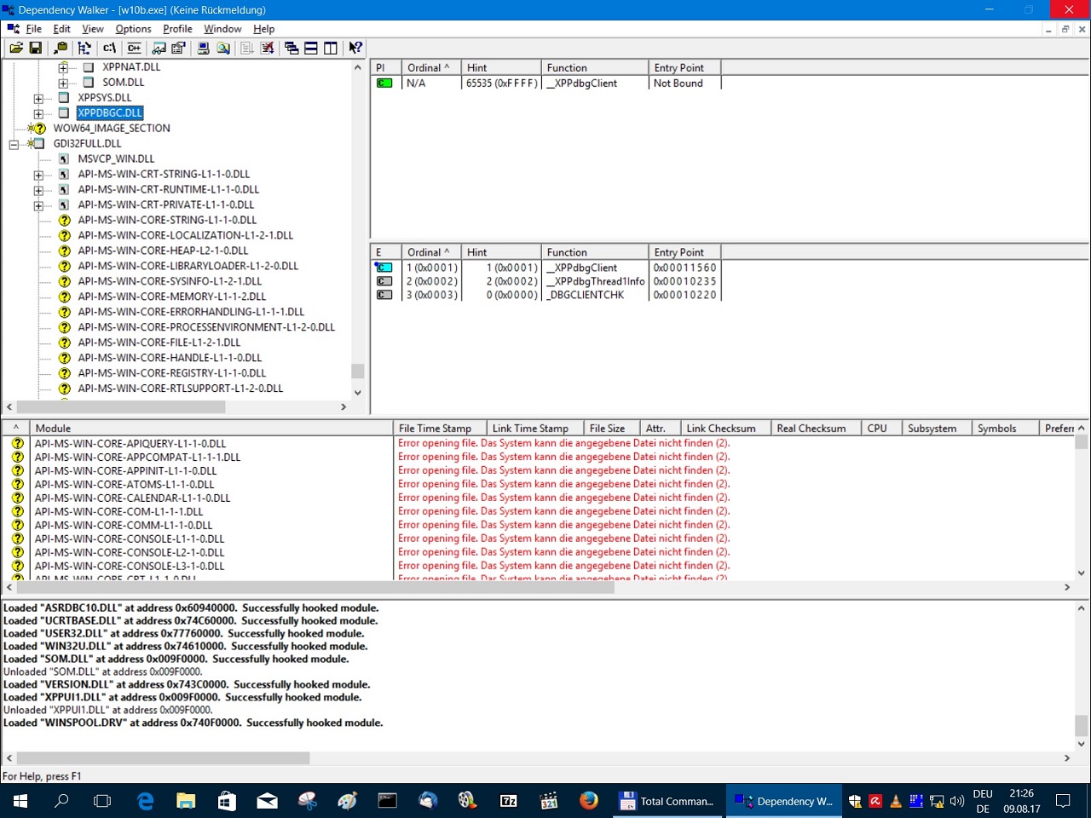1091x818 pixels.
Task: Sort module list by Module column header
Action: click(x=211, y=429)
